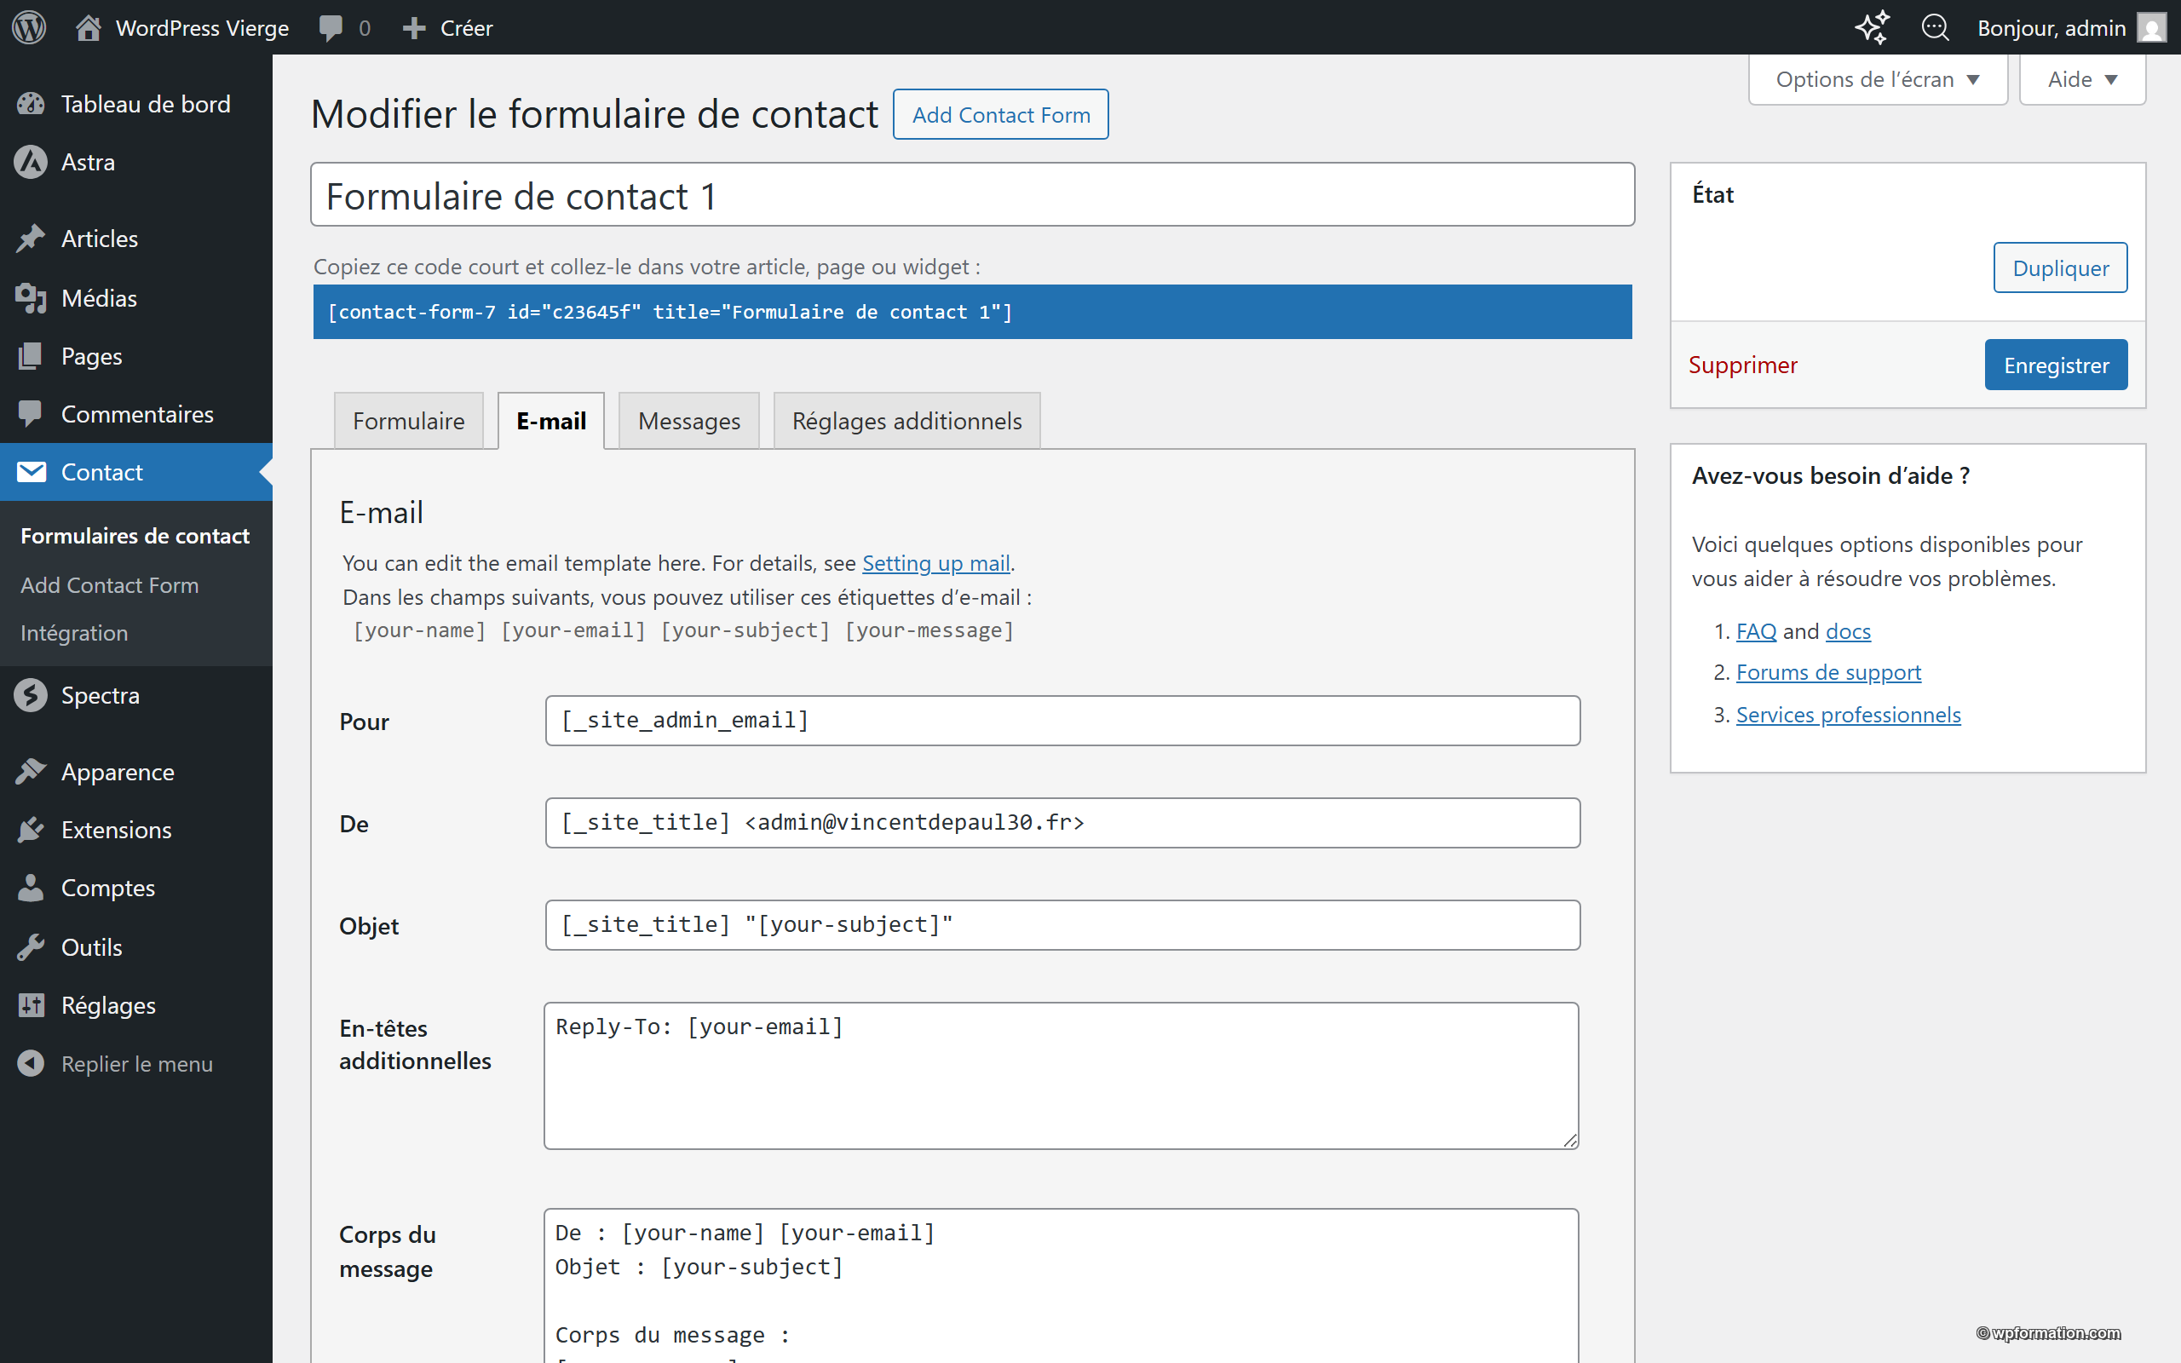The width and height of the screenshot is (2181, 1363).
Task: Open the Astra menu label
Action: [x=89, y=162]
